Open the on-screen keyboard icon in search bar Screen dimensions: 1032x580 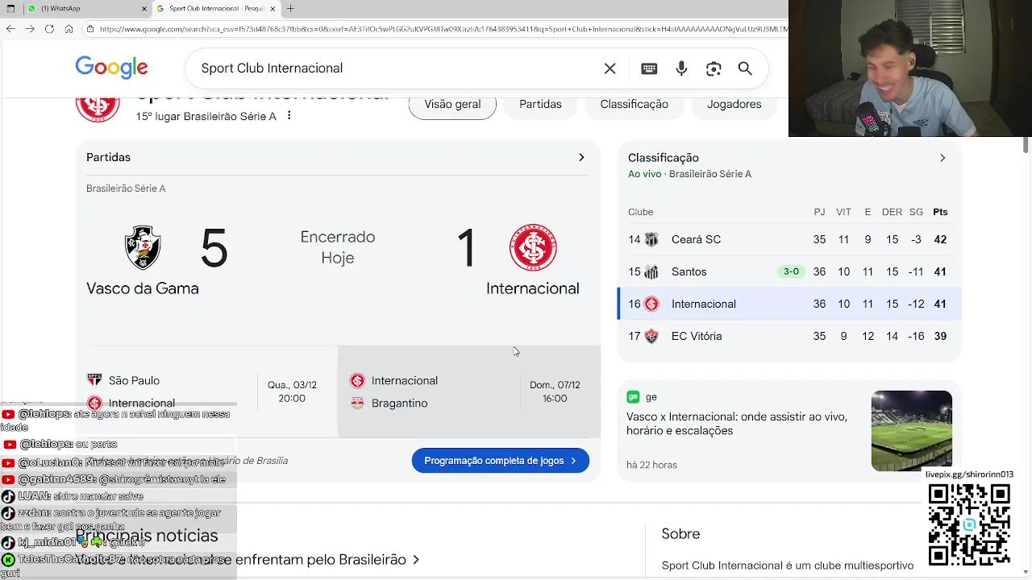[x=649, y=68]
